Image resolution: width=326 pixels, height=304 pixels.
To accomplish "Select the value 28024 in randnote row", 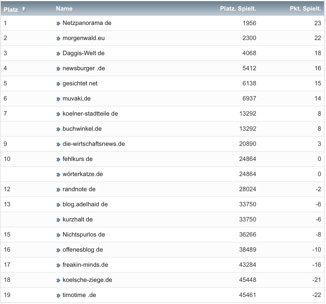I will [248, 189].
